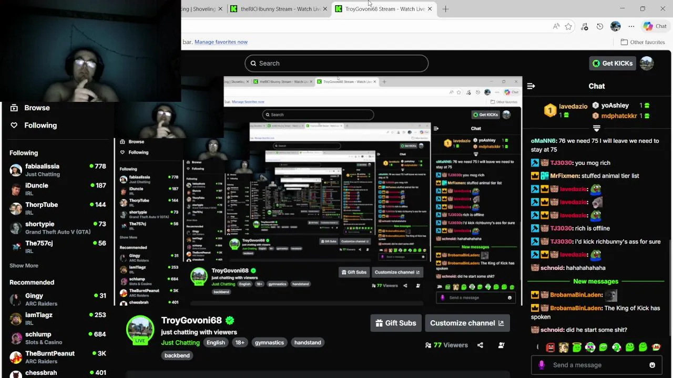The width and height of the screenshot is (673, 378).
Task: Click username oMaNN6 in chat
Action: click(x=544, y=141)
